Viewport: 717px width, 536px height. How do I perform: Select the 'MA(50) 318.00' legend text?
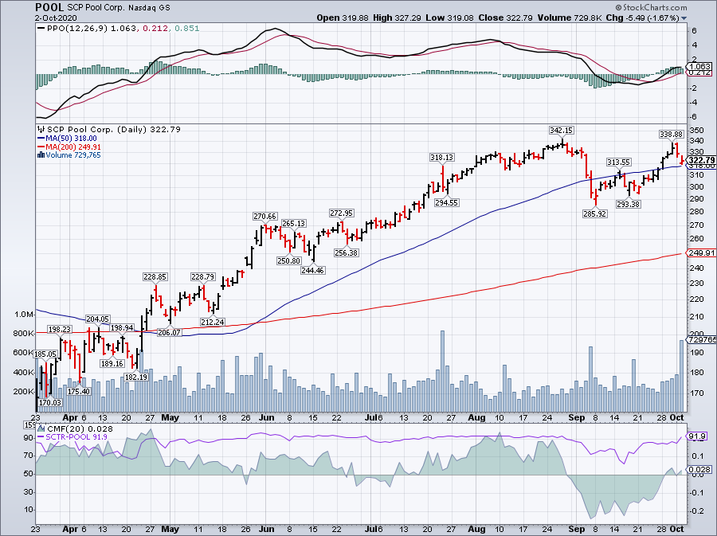click(71, 139)
